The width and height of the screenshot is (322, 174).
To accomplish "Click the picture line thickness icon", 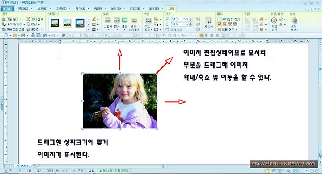I will tap(94, 29).
